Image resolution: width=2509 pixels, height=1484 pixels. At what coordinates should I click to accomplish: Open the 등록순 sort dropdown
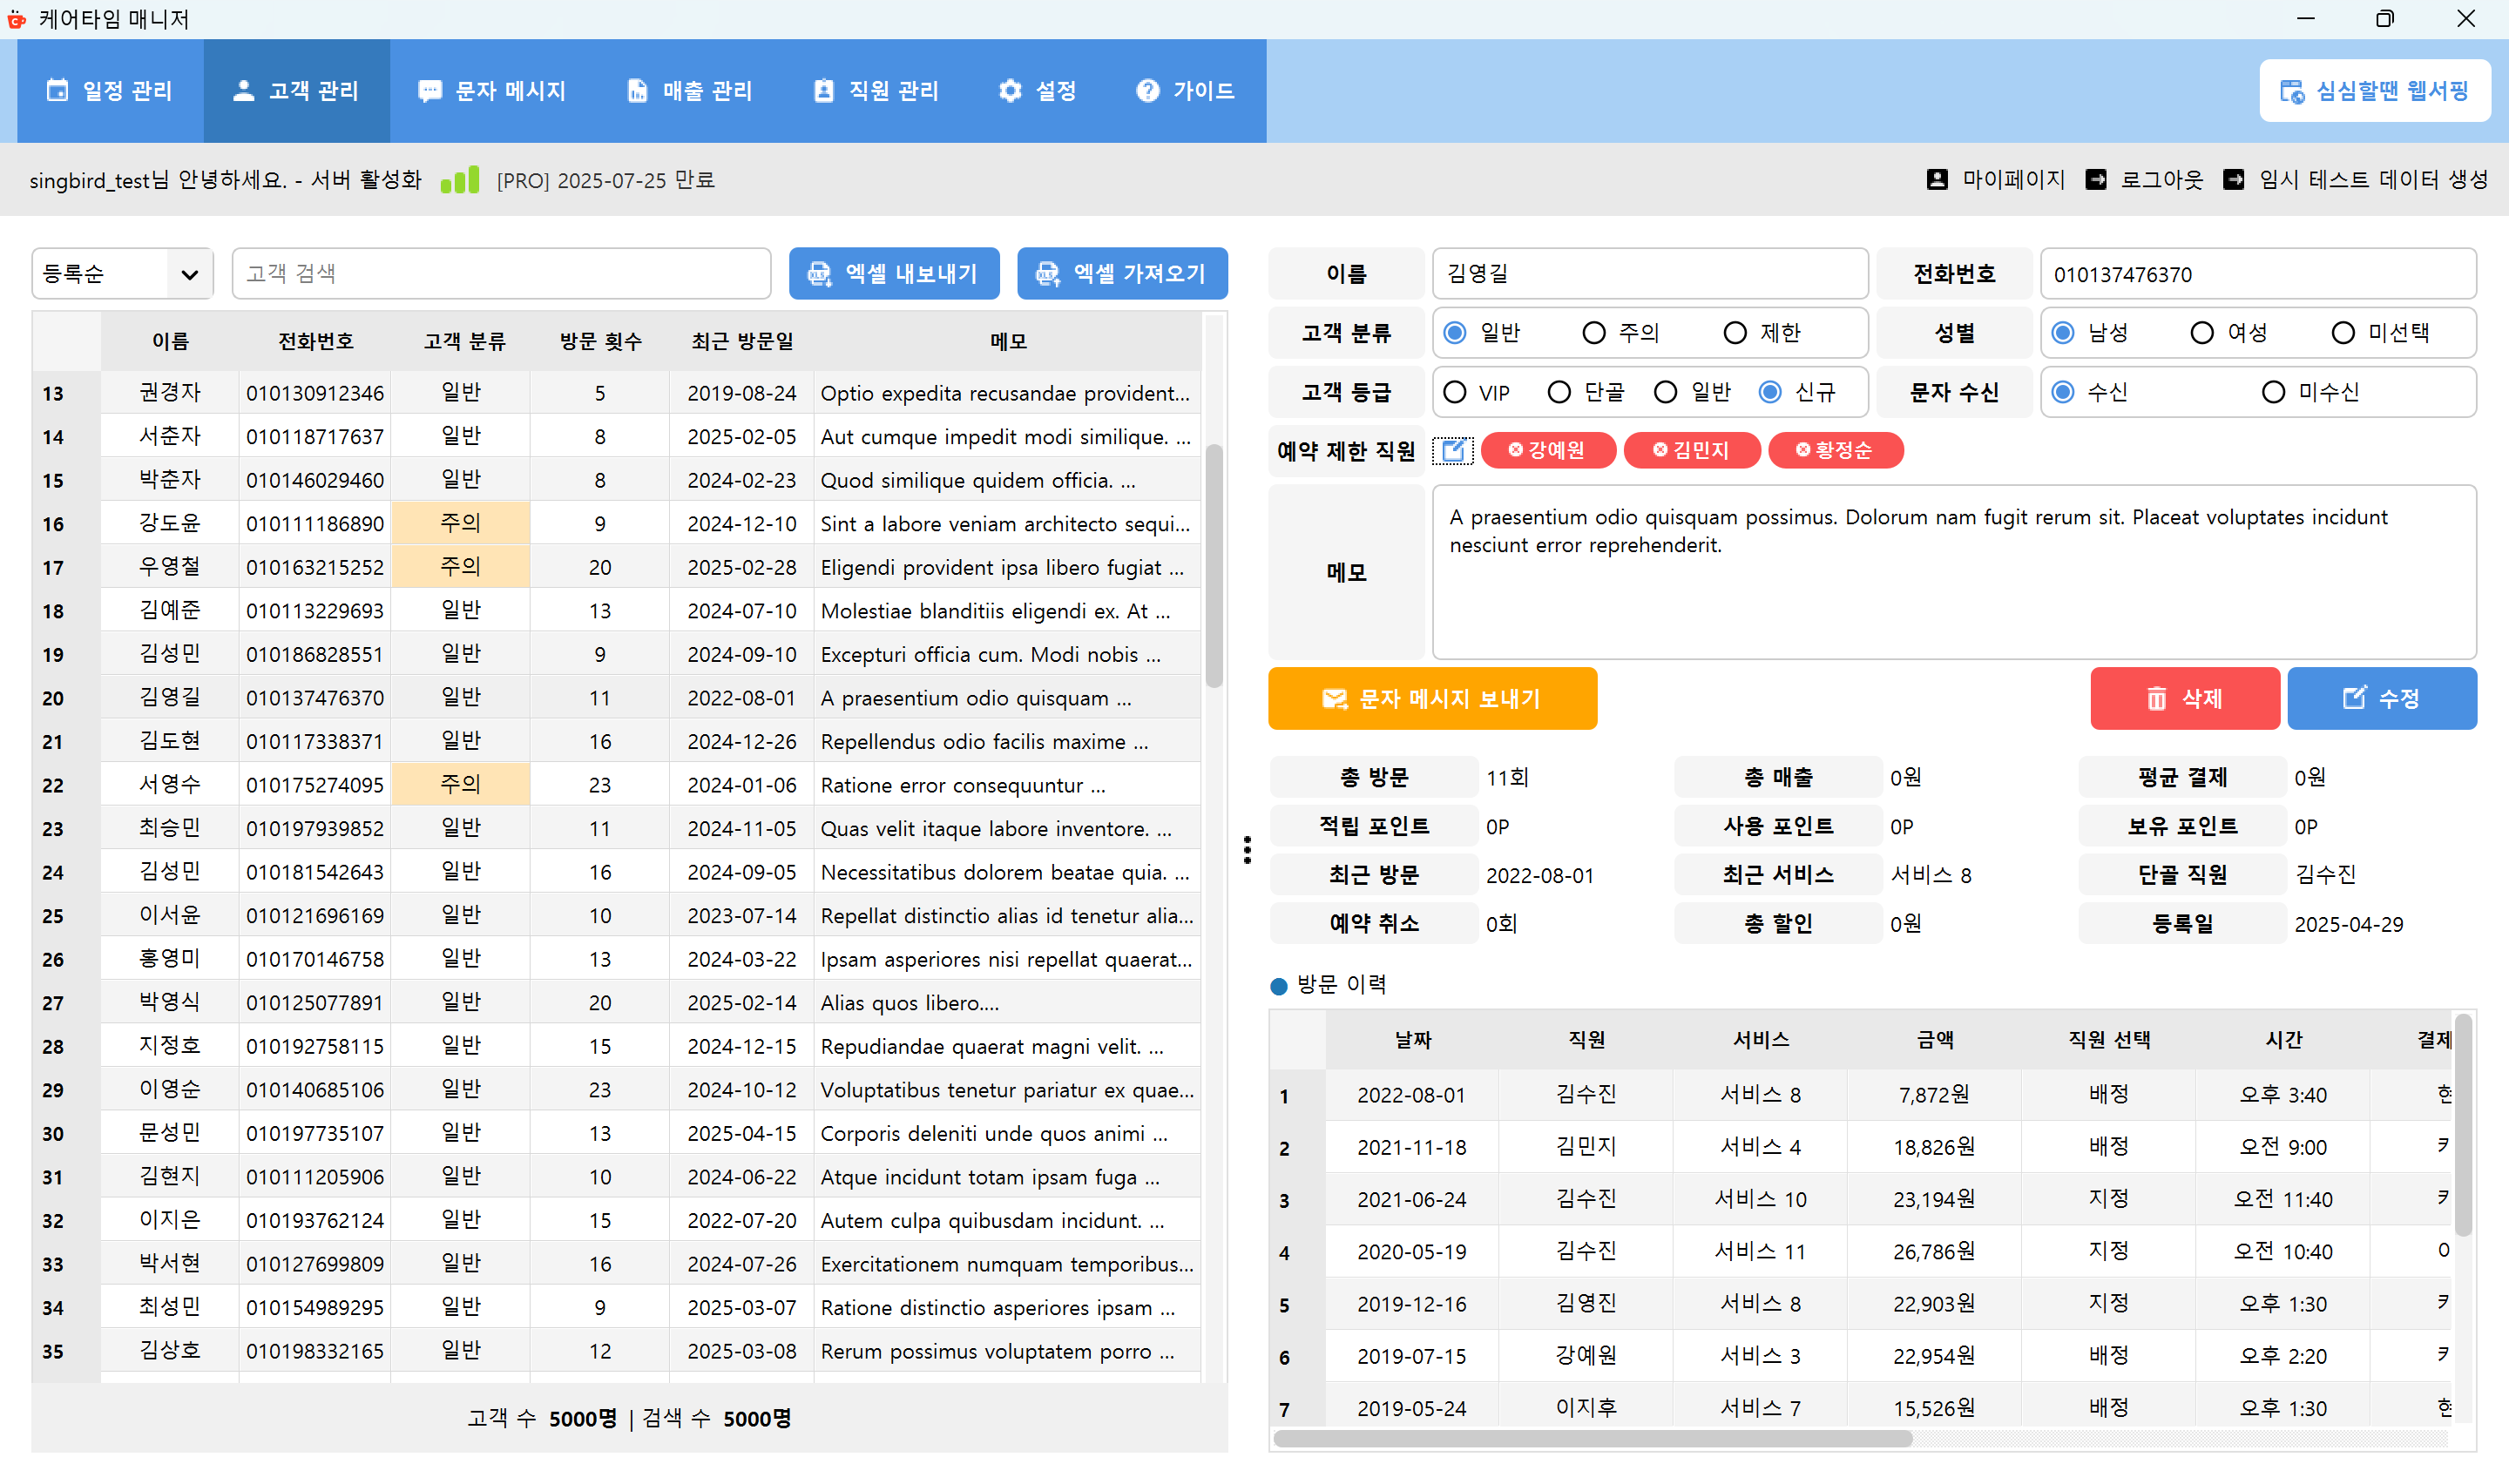(x=122, y=274)
